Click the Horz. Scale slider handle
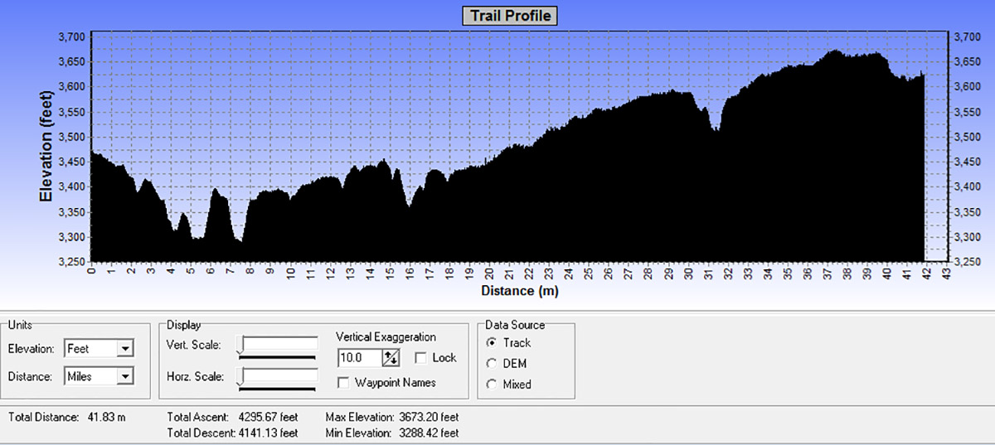Viewport: 995px width, 445px height. click(x=240, y=377)
